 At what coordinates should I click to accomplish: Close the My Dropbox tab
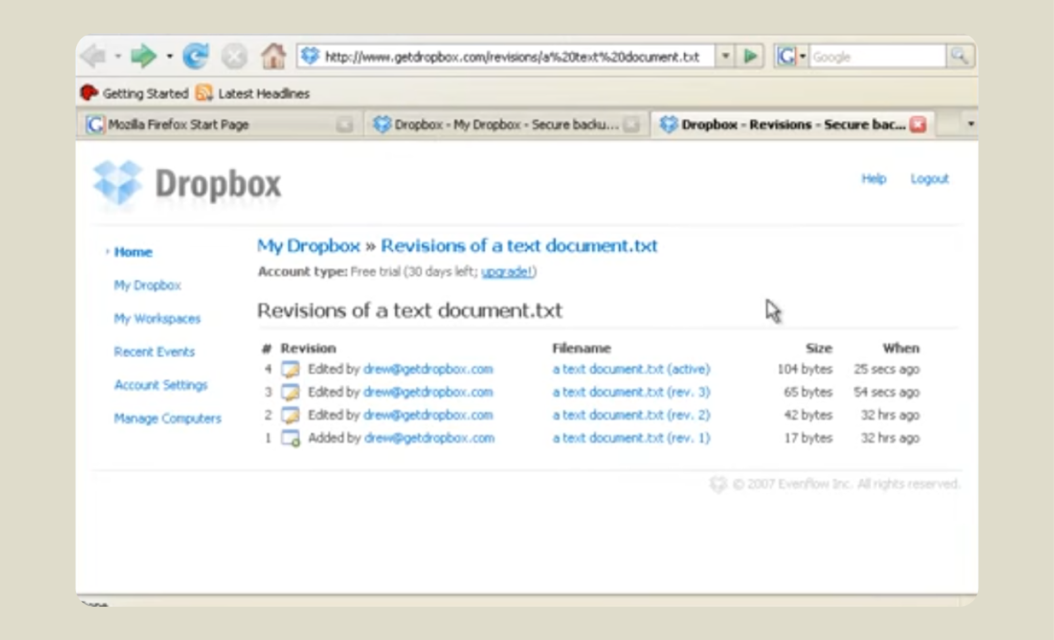pyautogui.click(x=631, y=125)
